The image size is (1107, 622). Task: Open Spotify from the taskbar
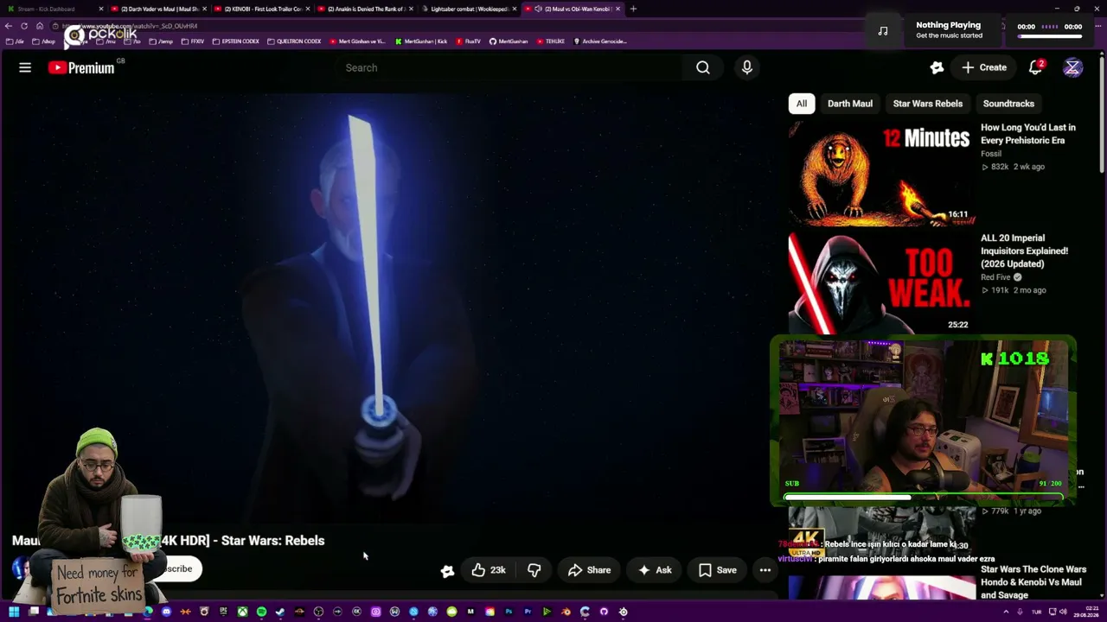coord(261,612)
